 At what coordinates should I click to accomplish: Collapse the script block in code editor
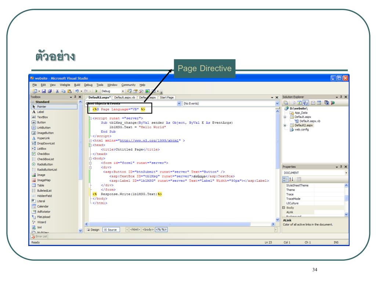(x=90, y=118)
